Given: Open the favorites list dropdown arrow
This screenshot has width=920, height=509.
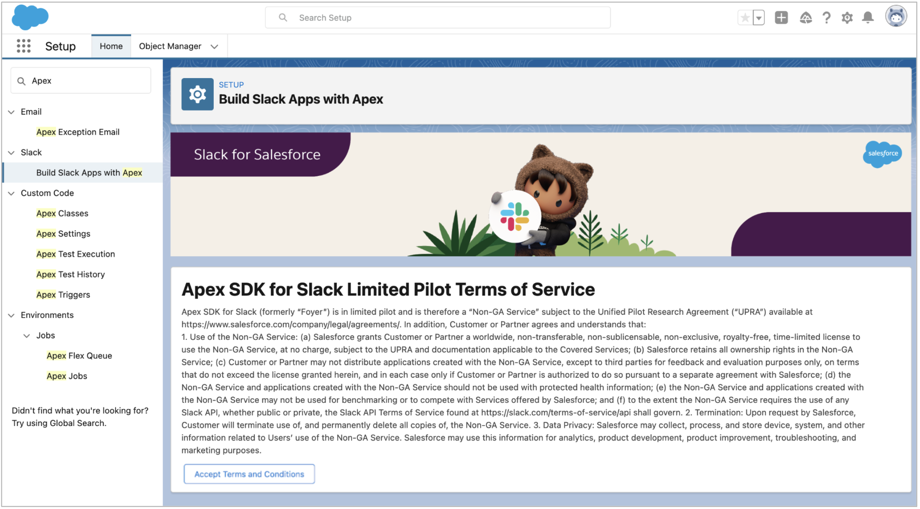Looking at the screenshot, I should pos(759,18).
